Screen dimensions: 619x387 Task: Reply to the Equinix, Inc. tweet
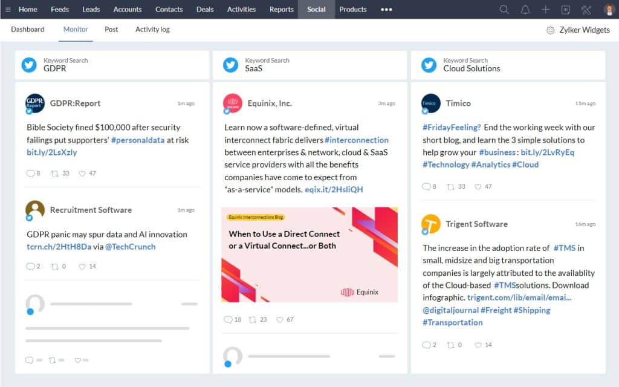point(229,319)
